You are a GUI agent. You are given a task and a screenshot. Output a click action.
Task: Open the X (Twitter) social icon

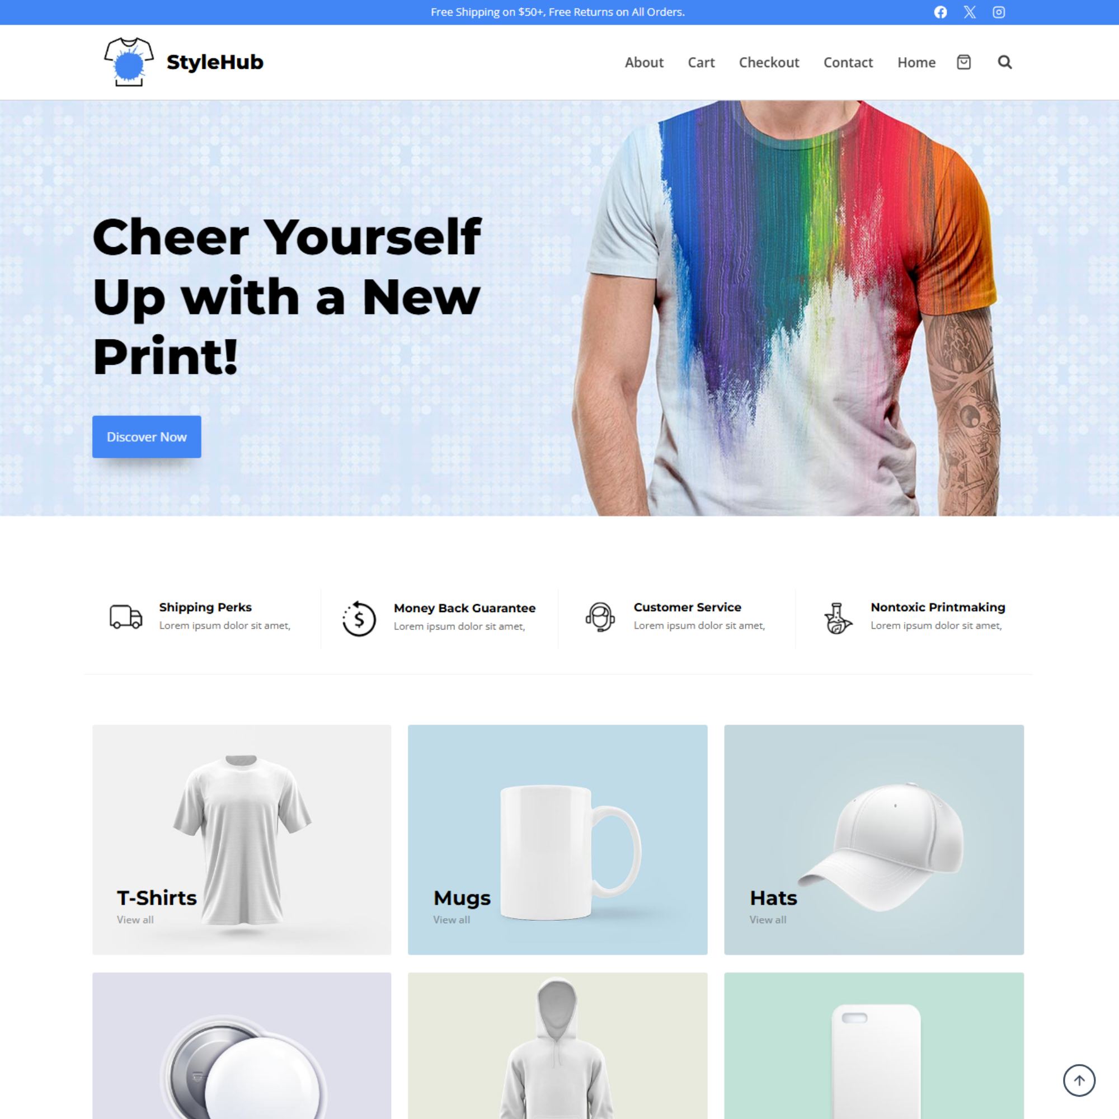(x=970, y=12)
